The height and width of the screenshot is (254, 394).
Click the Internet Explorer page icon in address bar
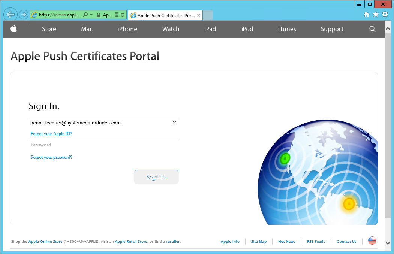[34, 15]
